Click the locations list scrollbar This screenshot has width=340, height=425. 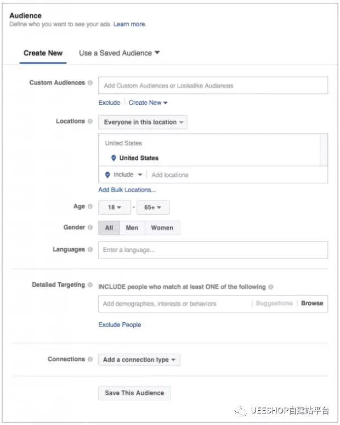point(324,150)
